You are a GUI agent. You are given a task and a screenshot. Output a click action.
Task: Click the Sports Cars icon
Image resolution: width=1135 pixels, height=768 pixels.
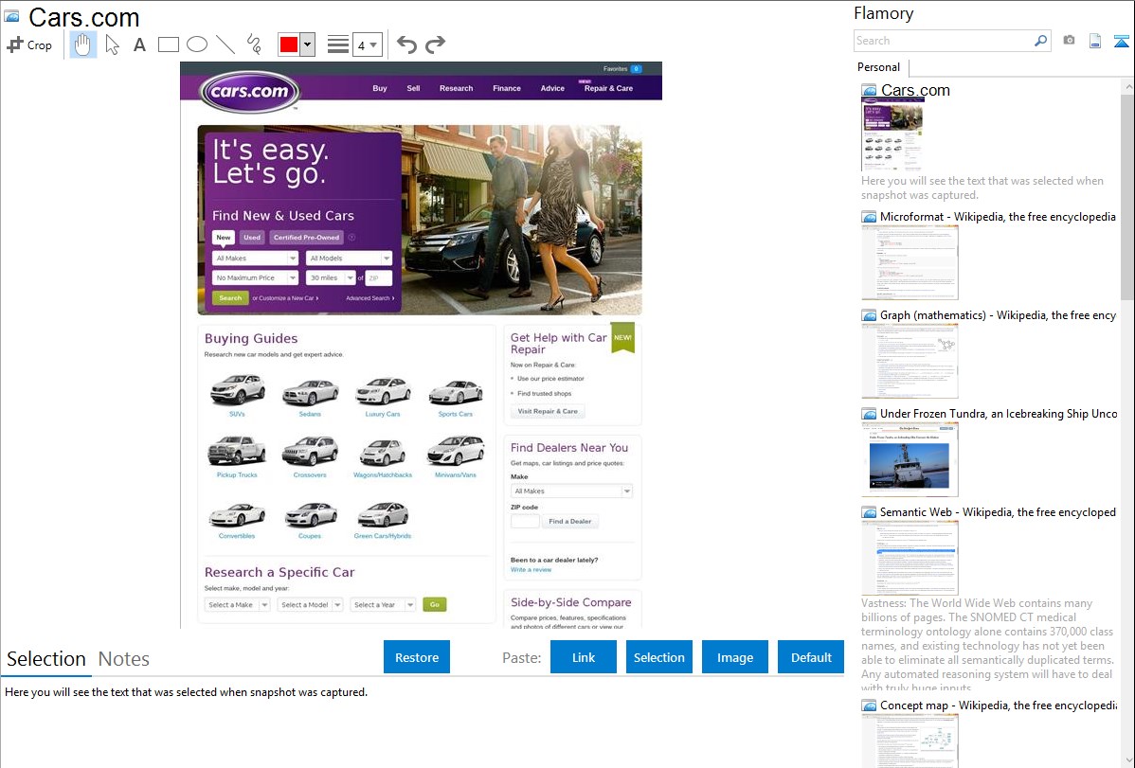click(x=456, y=392)
